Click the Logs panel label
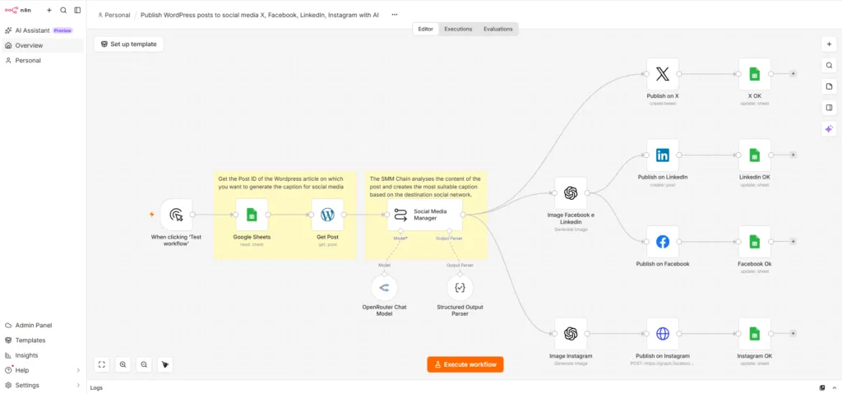 coord(96,387)
